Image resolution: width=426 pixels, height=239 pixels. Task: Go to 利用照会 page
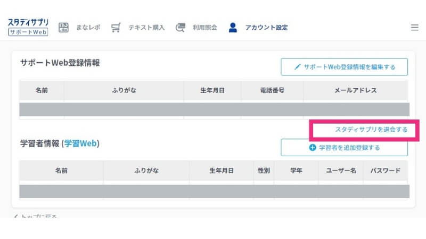coord(205,27)
